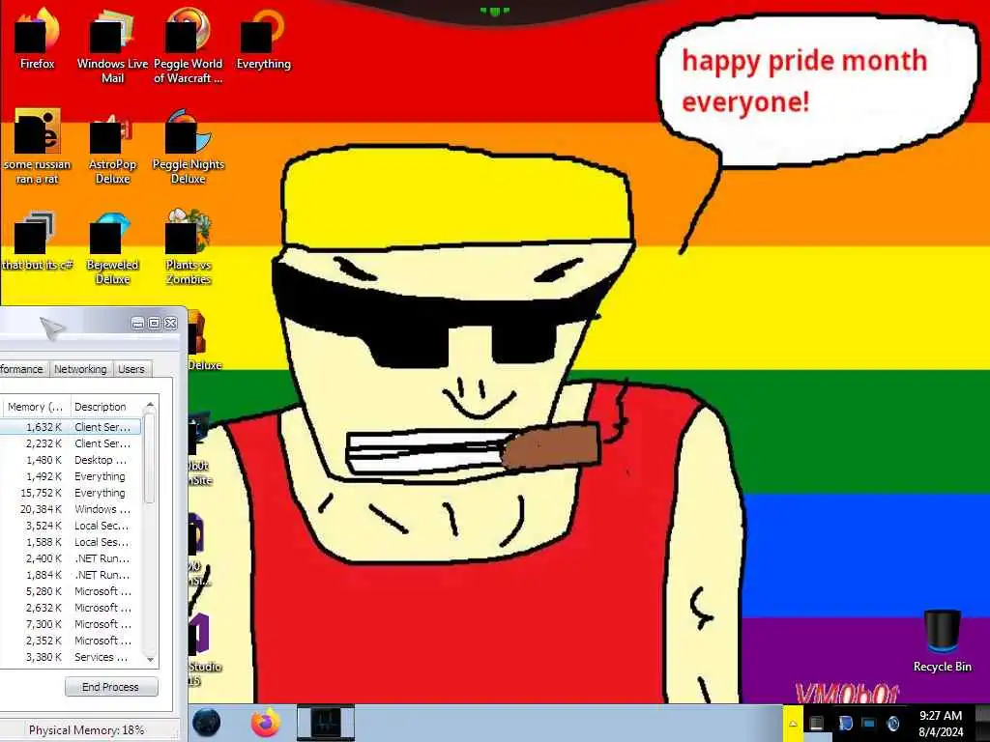Open the Start menu orb
The width and height of the screenshot is (990, 742).
tap(207, 723)
